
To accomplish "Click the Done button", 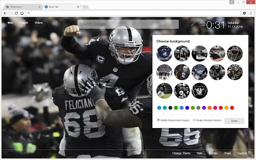I will (x=234, y=121).
